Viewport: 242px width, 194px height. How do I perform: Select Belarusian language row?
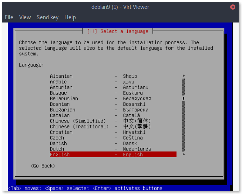[113, 98]
